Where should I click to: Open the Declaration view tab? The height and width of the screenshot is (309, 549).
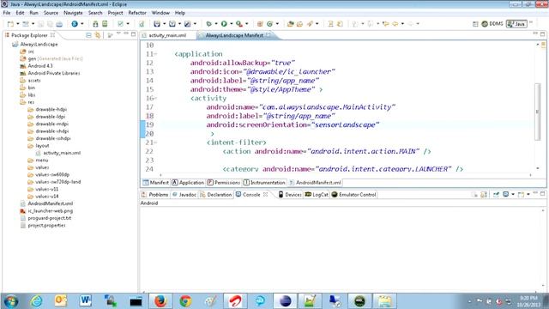pos(215,195)
